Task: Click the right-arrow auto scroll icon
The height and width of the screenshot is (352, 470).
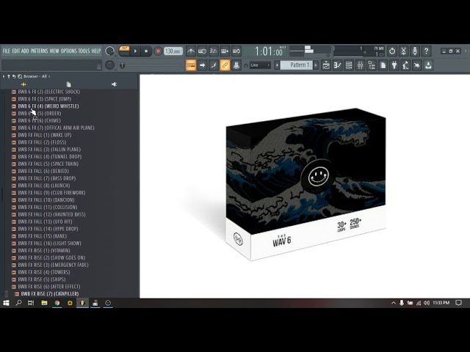Action: tap(203, 65)
